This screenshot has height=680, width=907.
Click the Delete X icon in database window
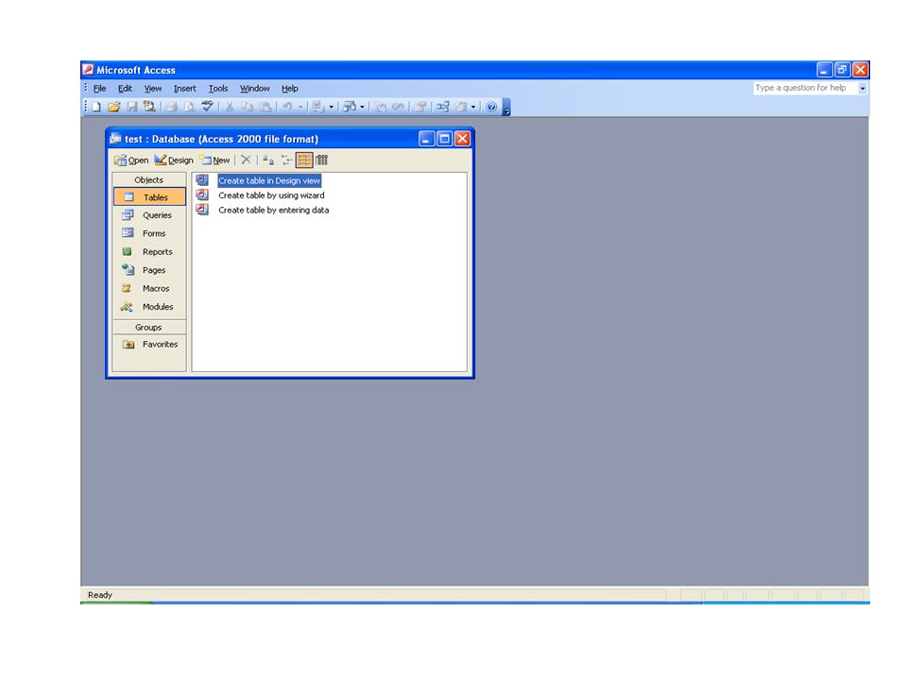tap(246, 161)
